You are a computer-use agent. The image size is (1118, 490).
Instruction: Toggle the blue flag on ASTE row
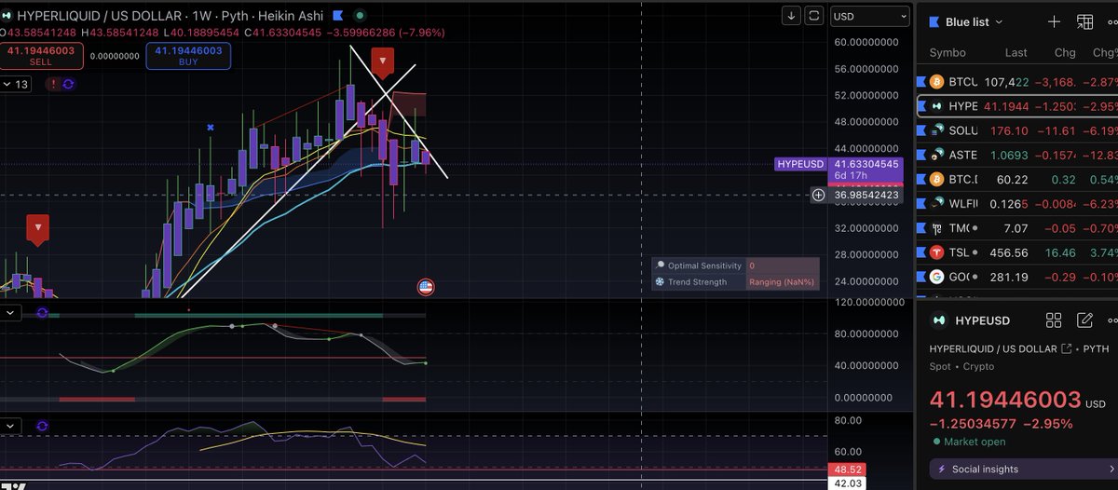pyautogui.click(x=920, y=155)
